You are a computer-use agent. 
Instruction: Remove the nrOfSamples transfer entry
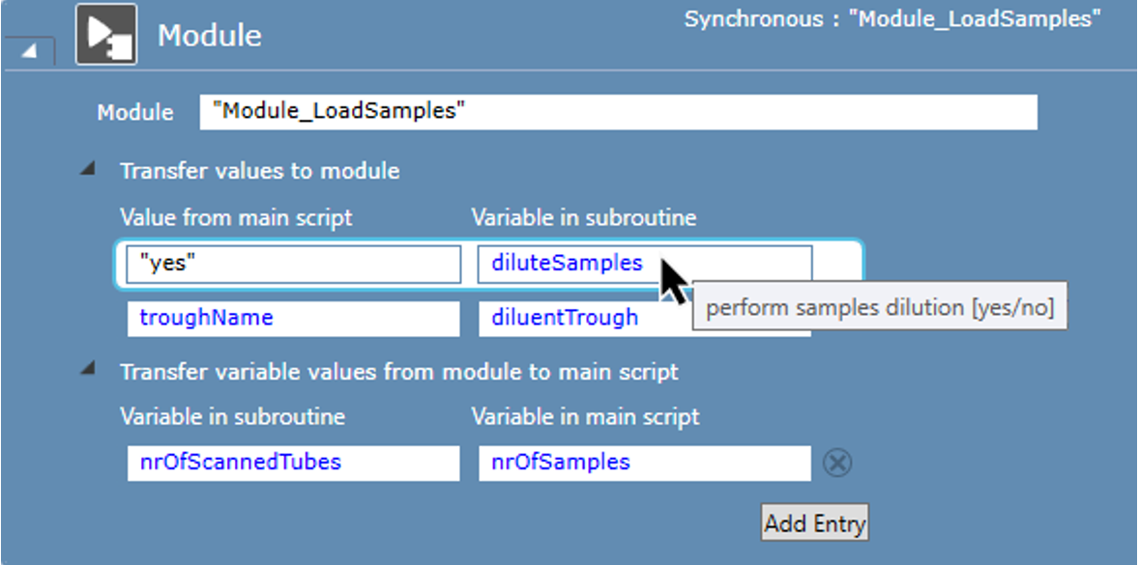pos(837,464)
